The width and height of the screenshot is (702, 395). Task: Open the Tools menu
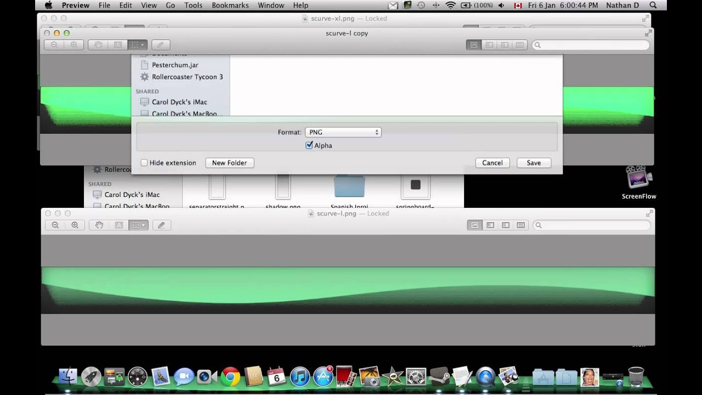(x=193, y=5)
